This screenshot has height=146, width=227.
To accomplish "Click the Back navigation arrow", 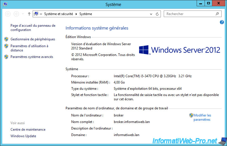I will (x=8, y=14).
